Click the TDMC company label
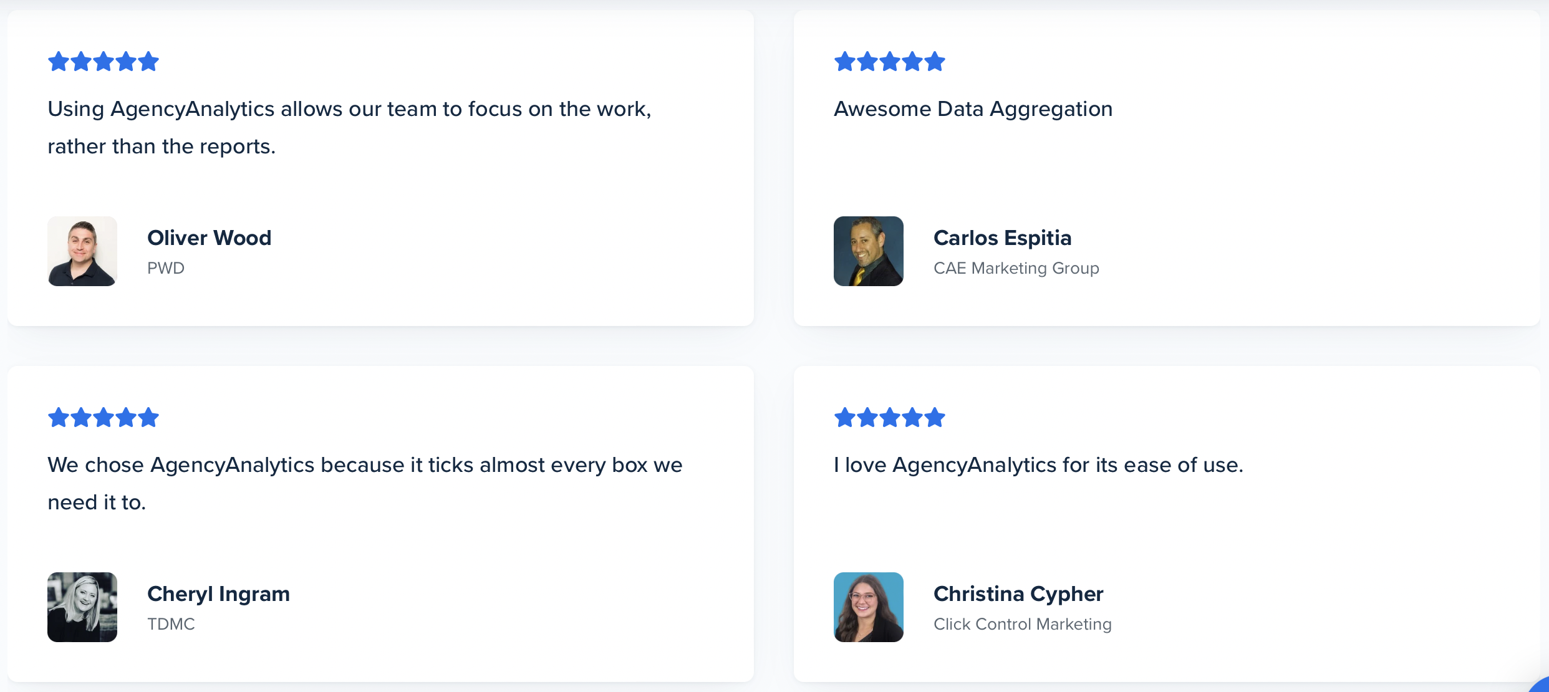This screenshot has height=692, width=1549. click(x=171, y=624)
